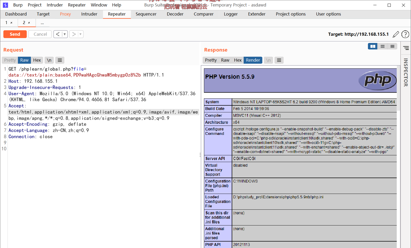Switch to the Dashboard tab
The image size is (411, 248).
16,14
